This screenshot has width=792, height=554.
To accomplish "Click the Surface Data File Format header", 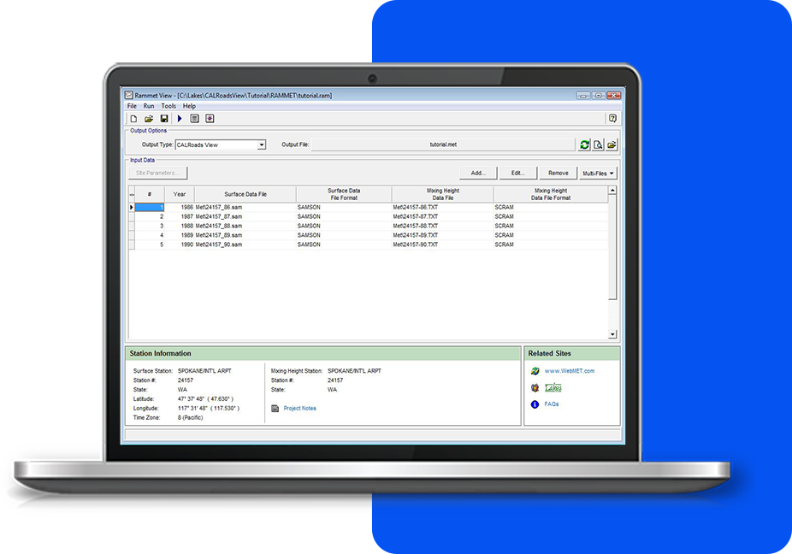I will tap(344, 194).
